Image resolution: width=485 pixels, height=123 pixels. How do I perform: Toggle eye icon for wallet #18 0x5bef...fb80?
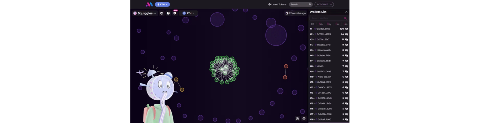coord(346,120)
